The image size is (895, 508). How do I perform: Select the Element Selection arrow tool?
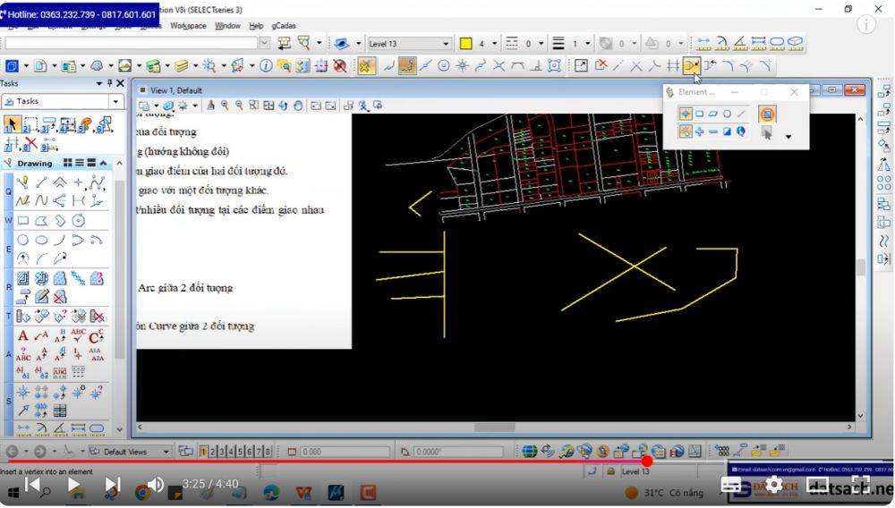tap(13, 124)
